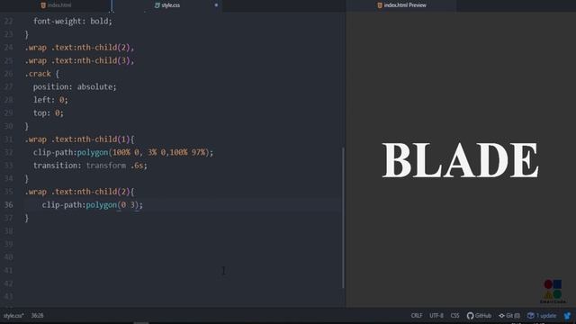Click line number 24 in gutter
The width and height of the screenshot is (576, 324).
(8, 48)
